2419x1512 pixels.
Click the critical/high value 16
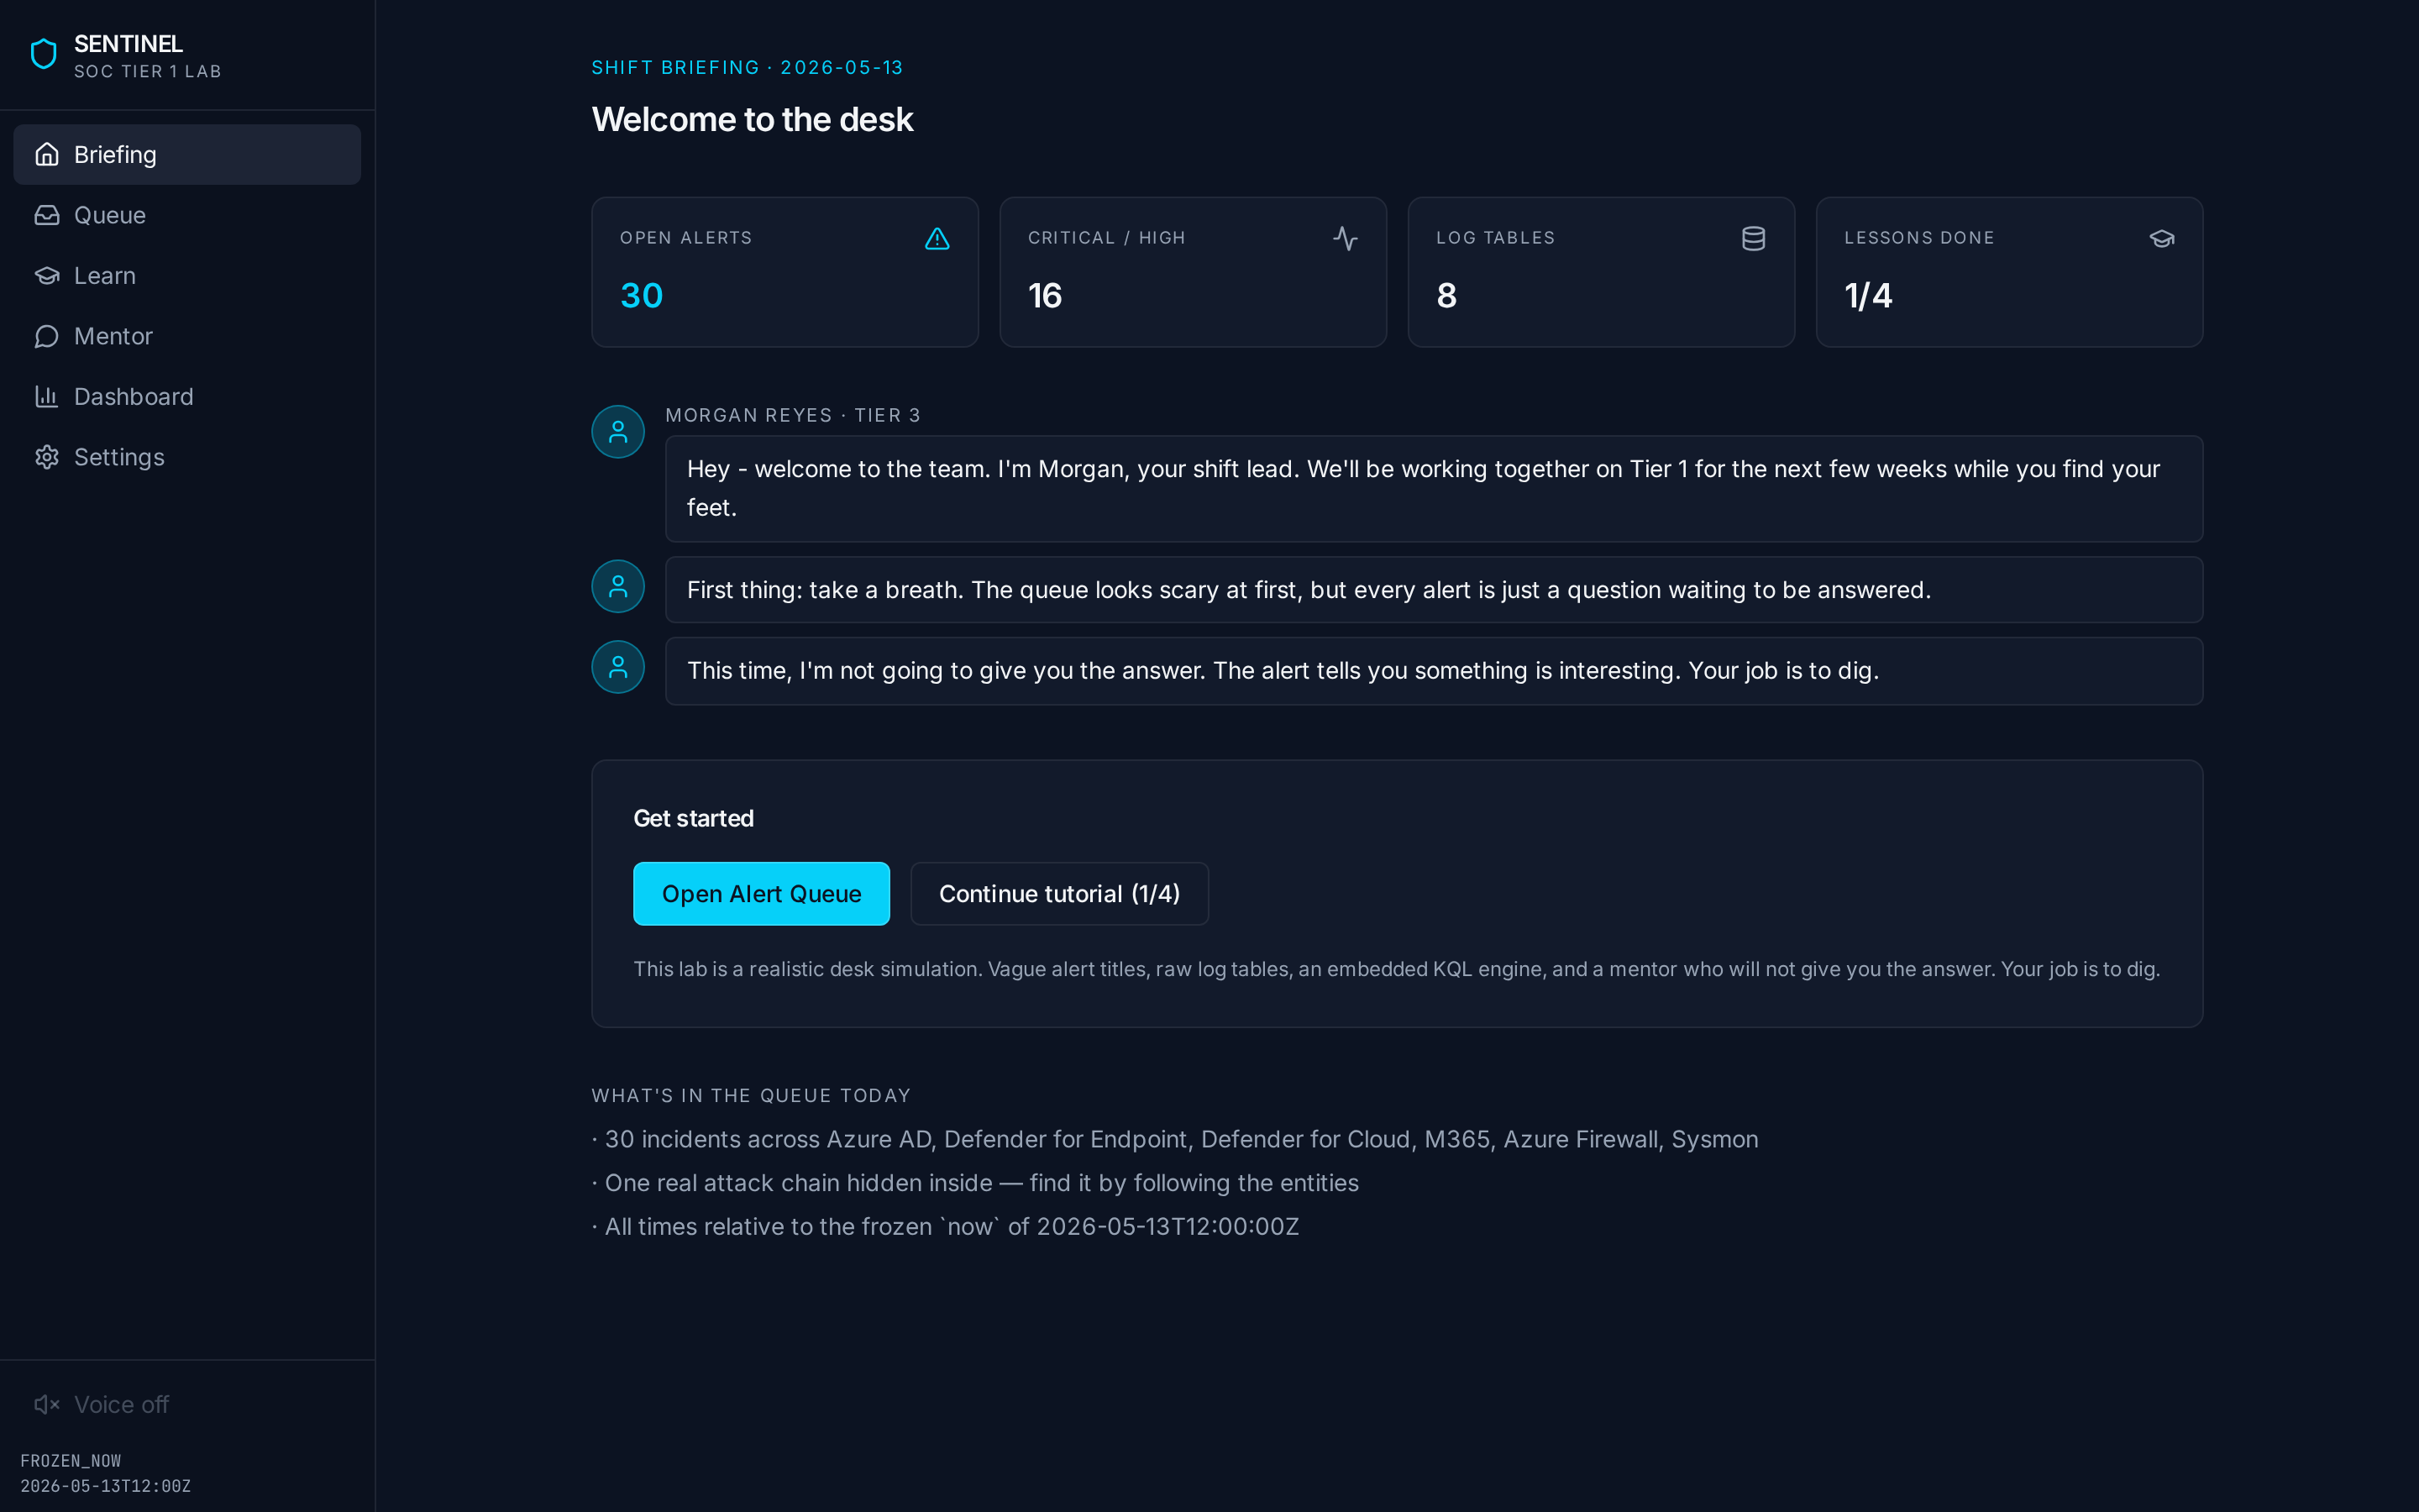click(x=1045, y=295)
